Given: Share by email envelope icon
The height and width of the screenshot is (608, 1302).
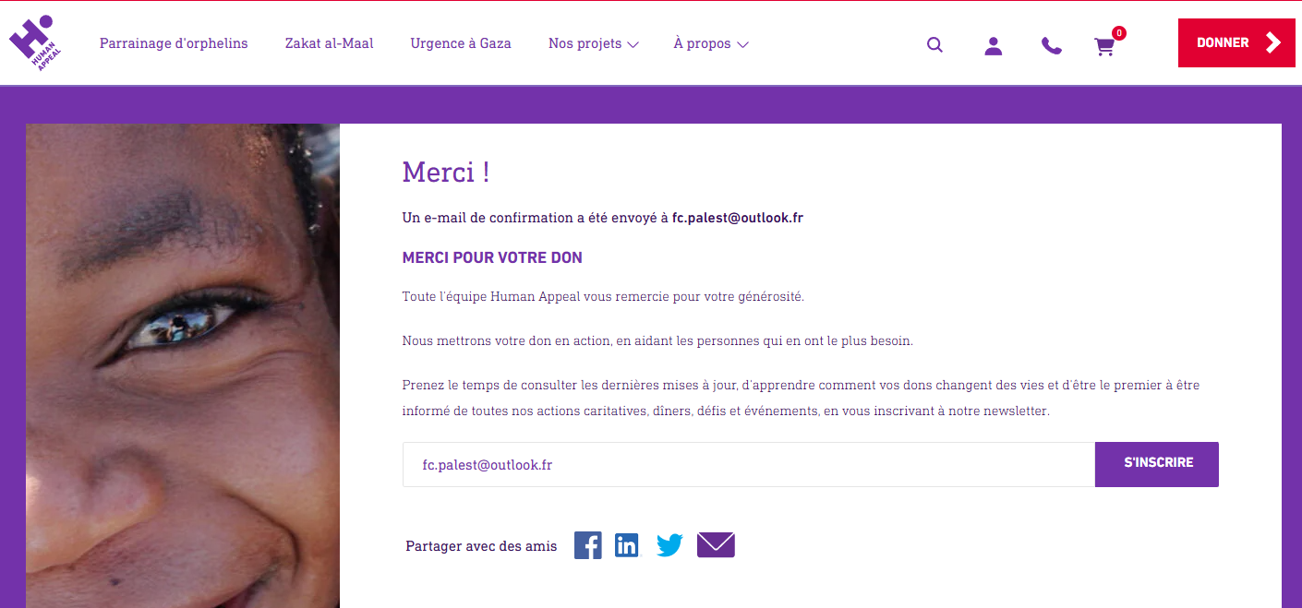Looking at the screenshot, I should (716, 545).
